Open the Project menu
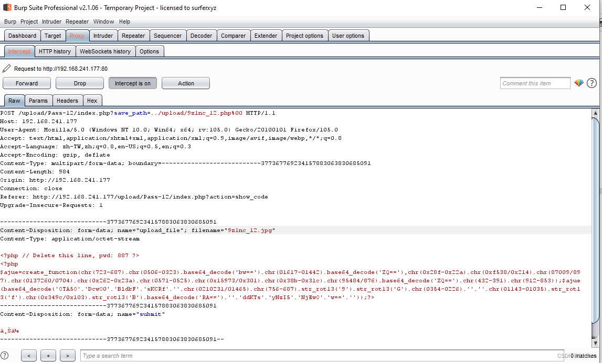Screen dimensions: 602x363 coord(29,21)
